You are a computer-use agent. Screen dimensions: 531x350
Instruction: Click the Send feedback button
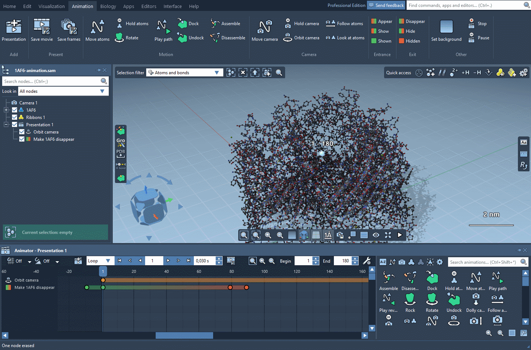click(x=386, y=5)
